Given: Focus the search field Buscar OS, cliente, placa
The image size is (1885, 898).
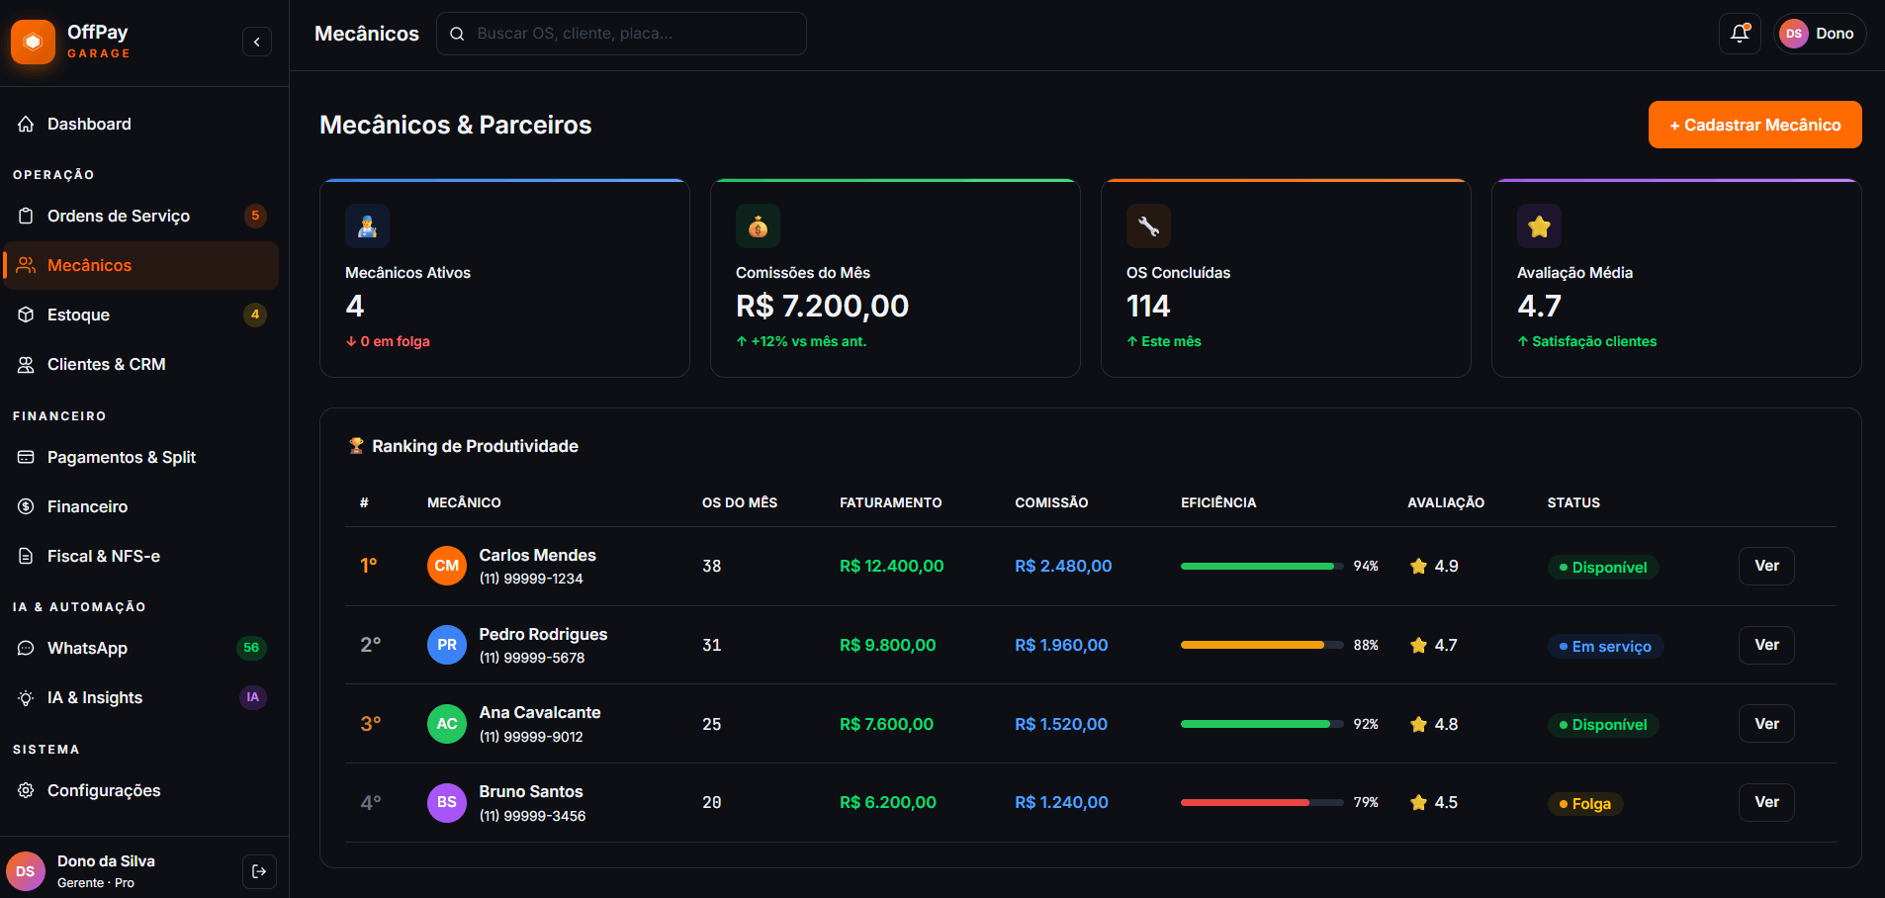Looking at the screenshot, I should coord(633,34).
